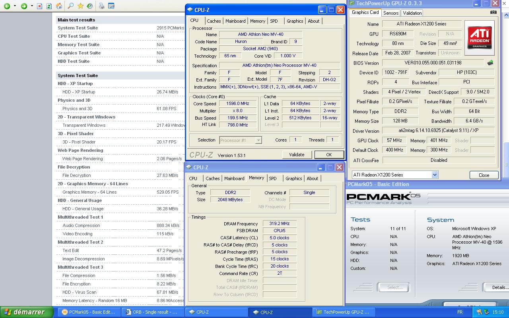The image size is (509, 318).
Task: Click the Driver Version field in GPU-Z
Action: pyautogui.click(x=438, y=130)
